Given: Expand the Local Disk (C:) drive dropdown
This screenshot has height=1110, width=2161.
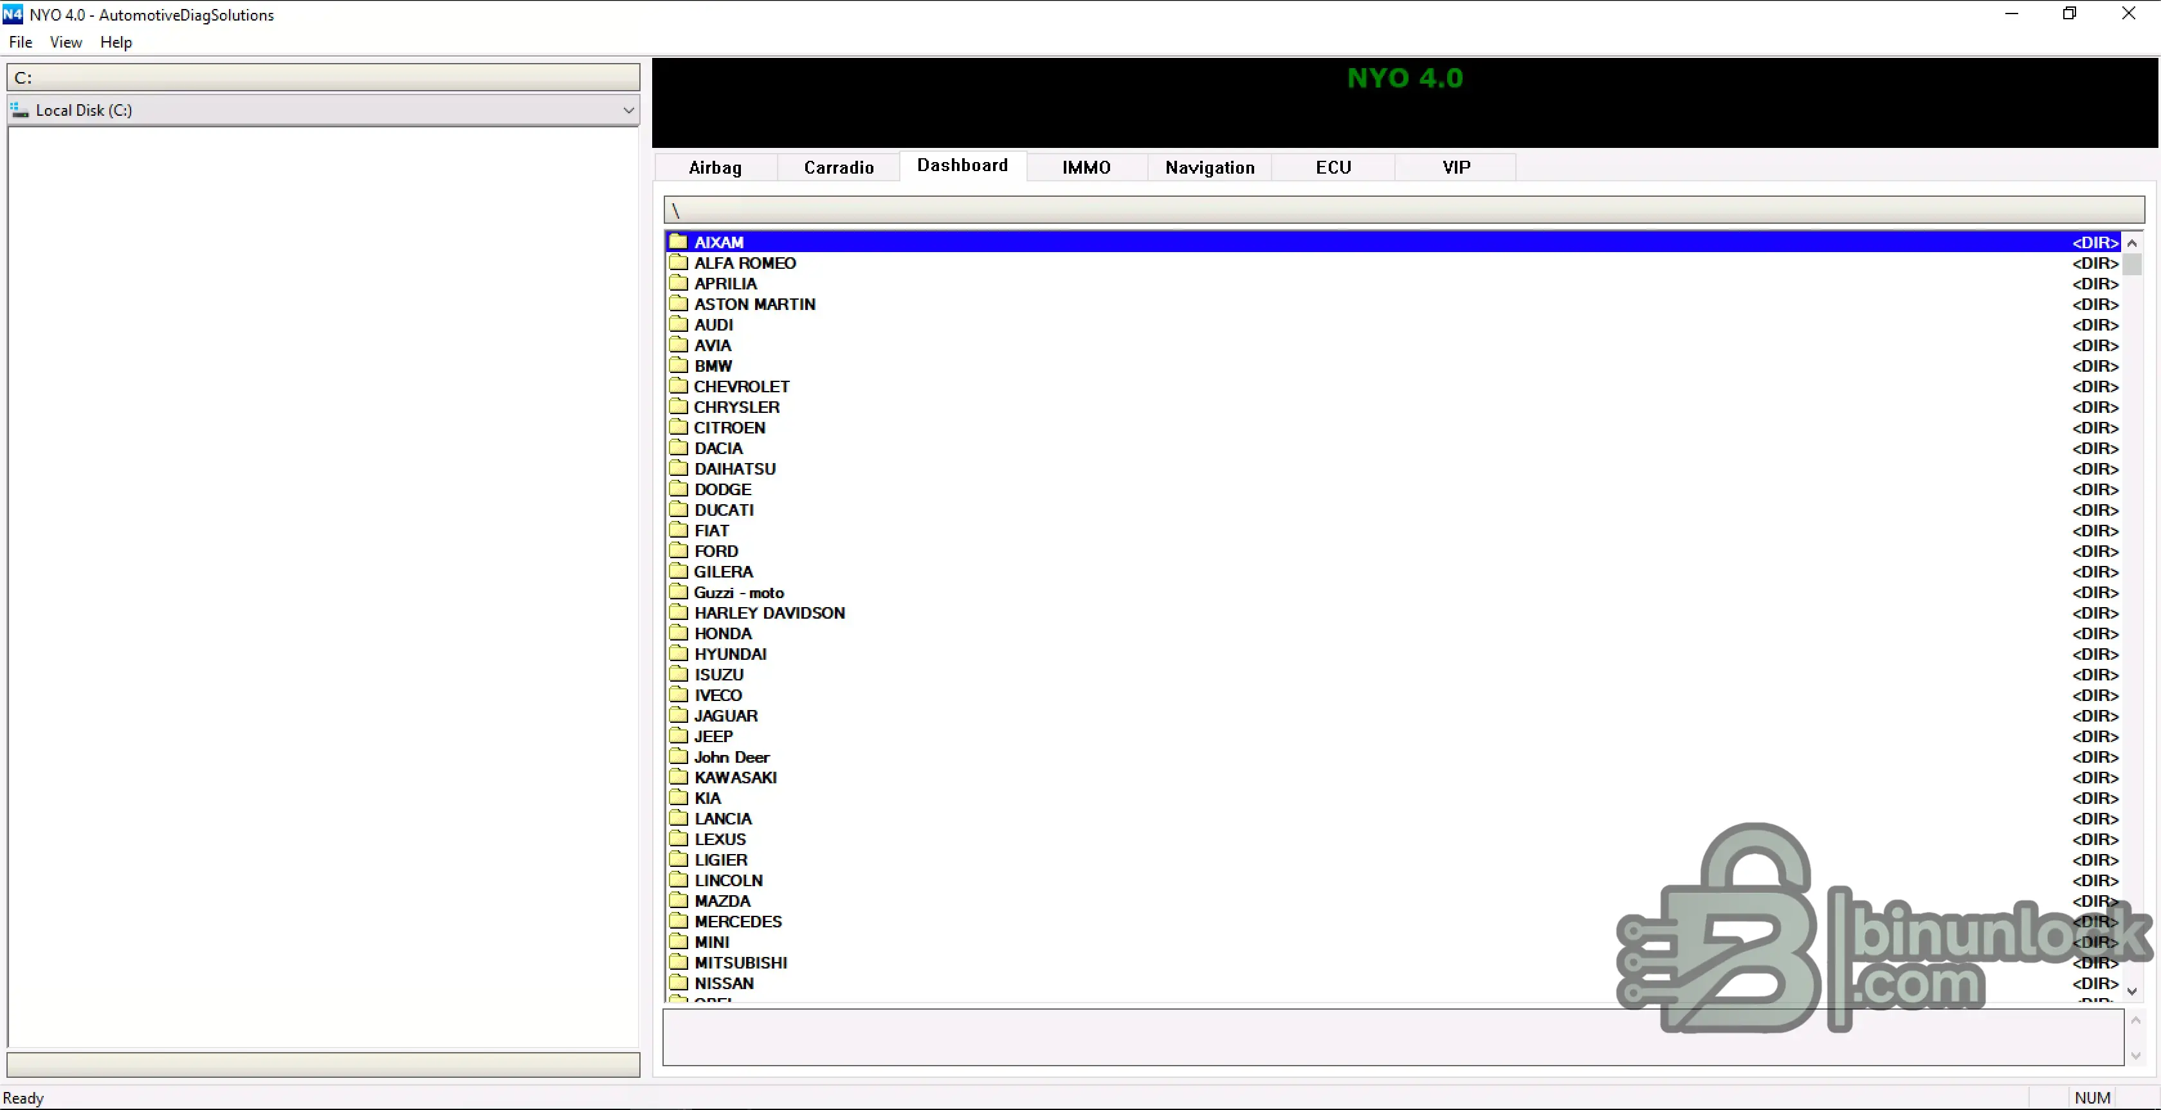Looking at the screenshot, I should click(x=628, y=110).
